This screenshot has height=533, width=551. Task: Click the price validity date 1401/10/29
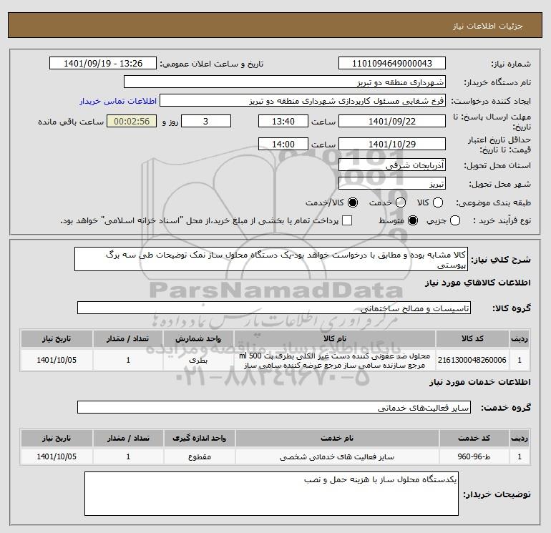coord(392,144)
